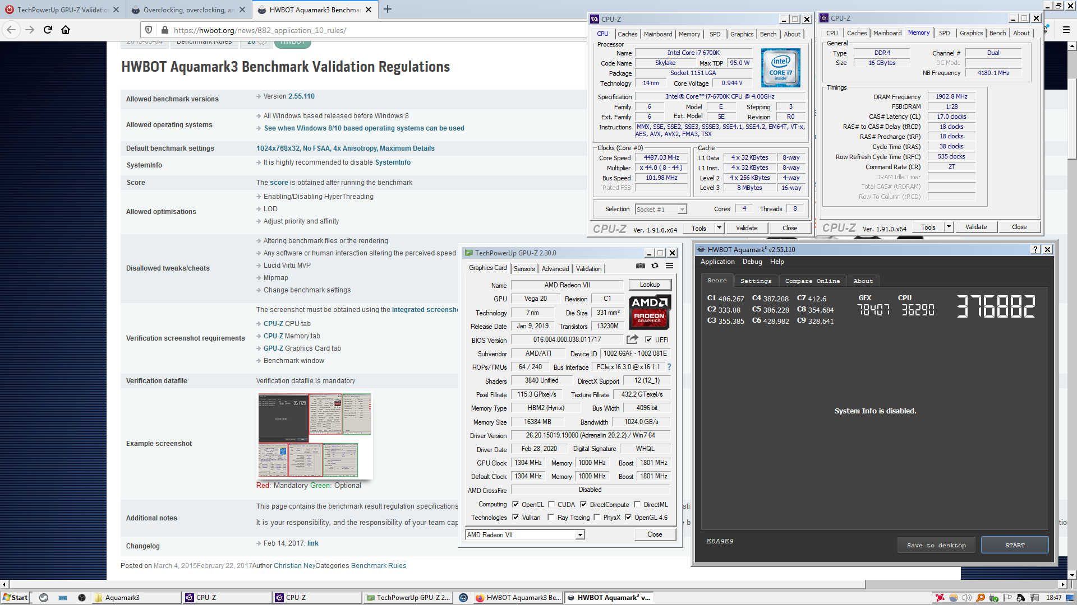Close the TechPowerUp GPU-Z Validation browser tab
The image size is (1077, 605).
116,10
